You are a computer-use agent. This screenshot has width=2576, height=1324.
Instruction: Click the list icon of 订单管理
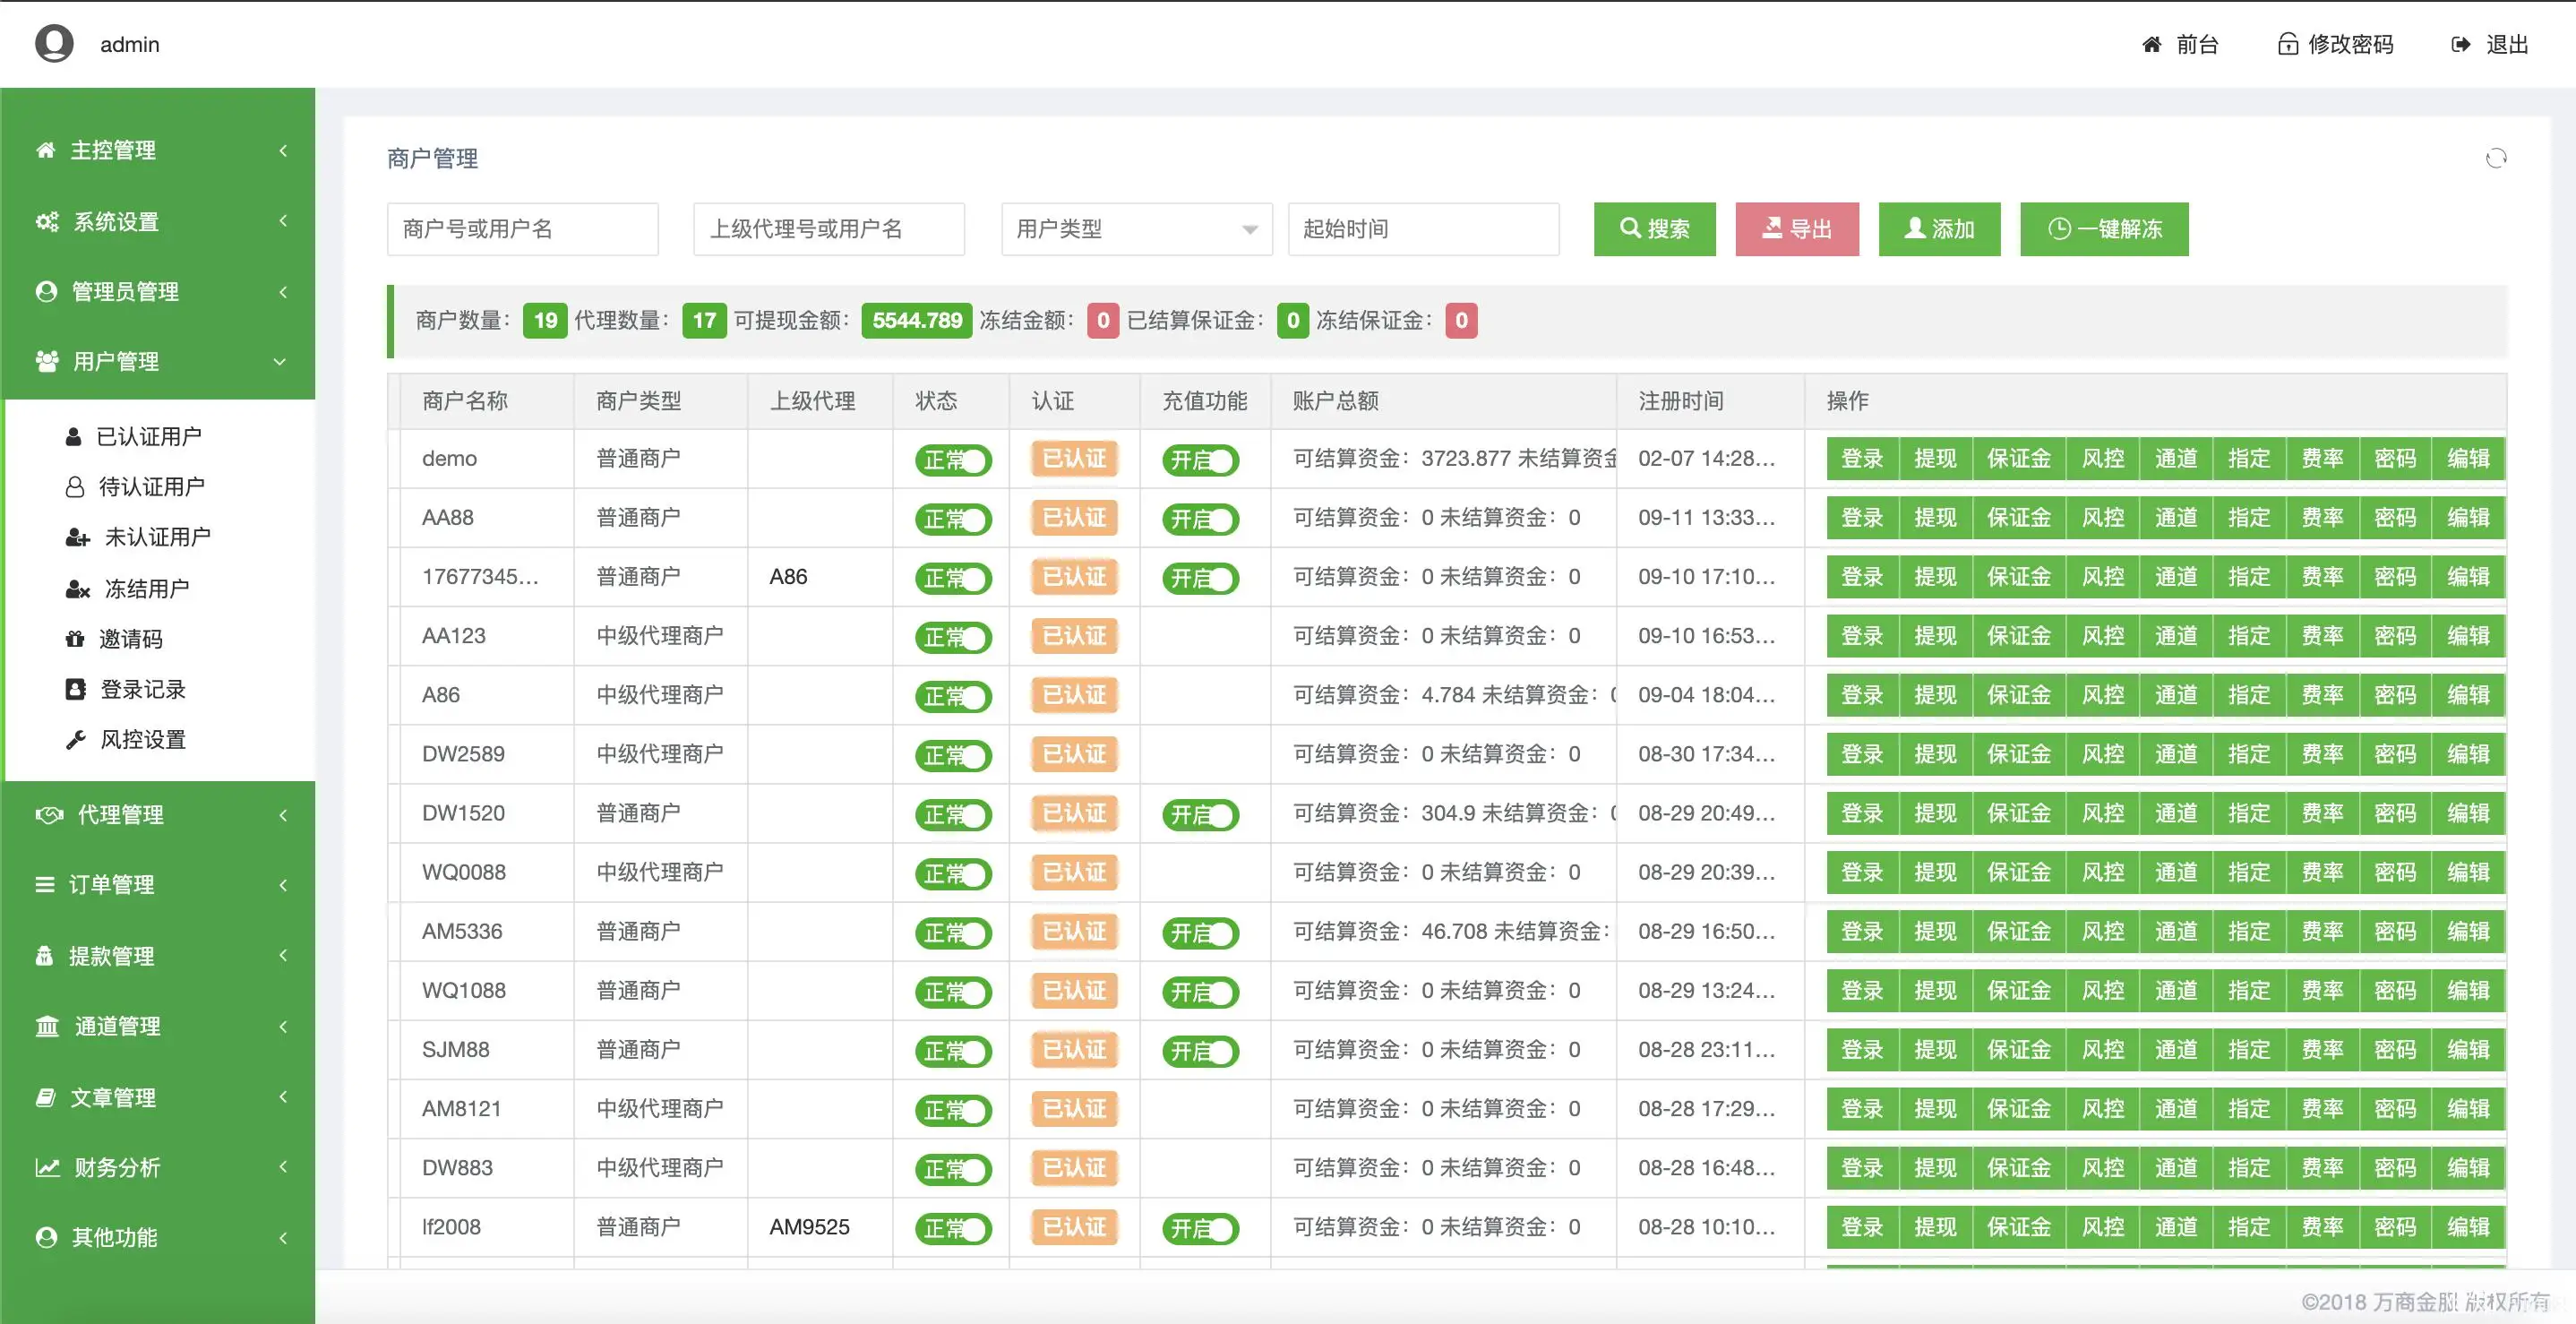(44, 884)
